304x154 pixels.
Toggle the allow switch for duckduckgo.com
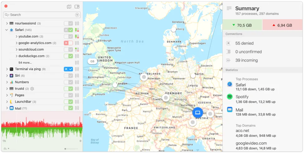pos(69,56)
